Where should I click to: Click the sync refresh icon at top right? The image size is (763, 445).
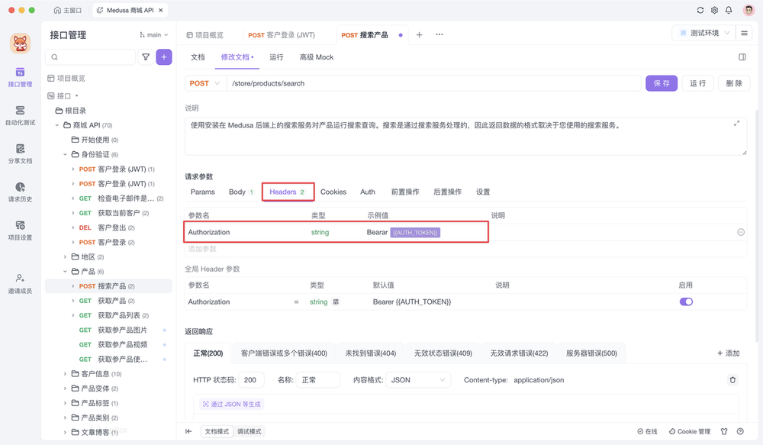pyautogui.click(x=699, y=11)
